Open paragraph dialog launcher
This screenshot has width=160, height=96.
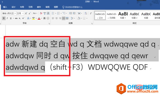(92, 23)
